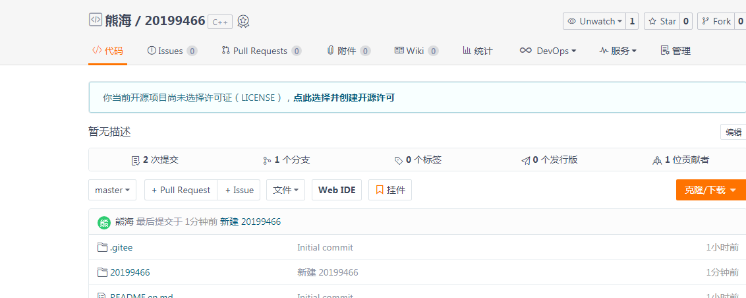
Task: Open the 管理 tab
Action: [675, 51]
